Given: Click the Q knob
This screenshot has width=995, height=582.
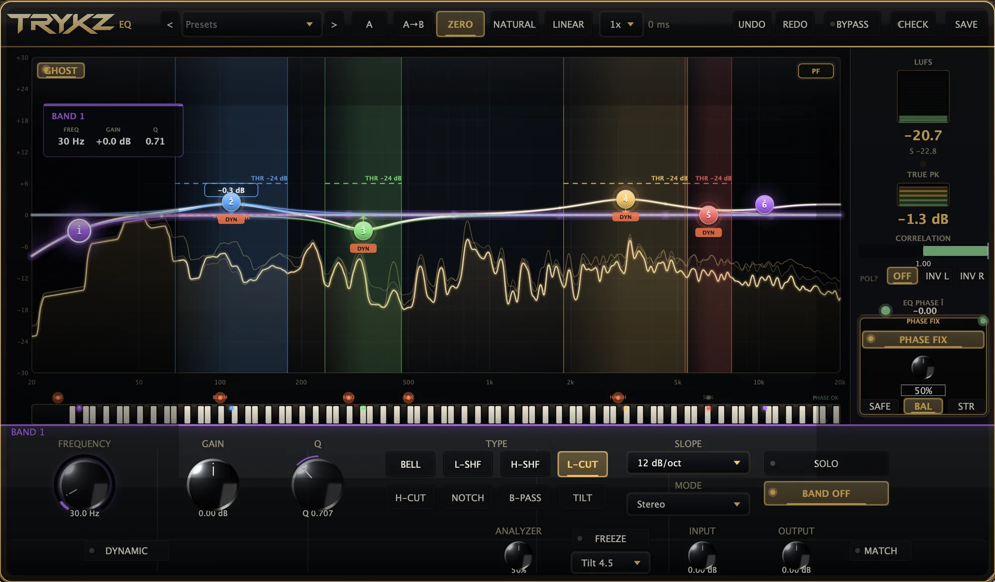Looking at the screenshot, I should click(317, 485).
